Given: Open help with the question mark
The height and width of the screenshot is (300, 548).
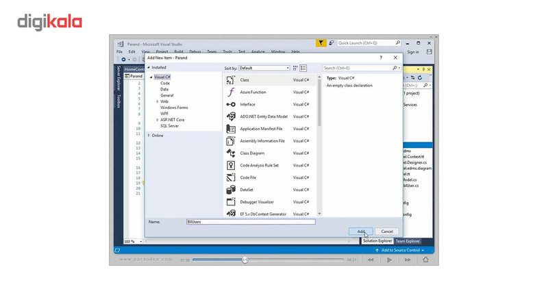Looking at the screenshot, I should (381, 58).
